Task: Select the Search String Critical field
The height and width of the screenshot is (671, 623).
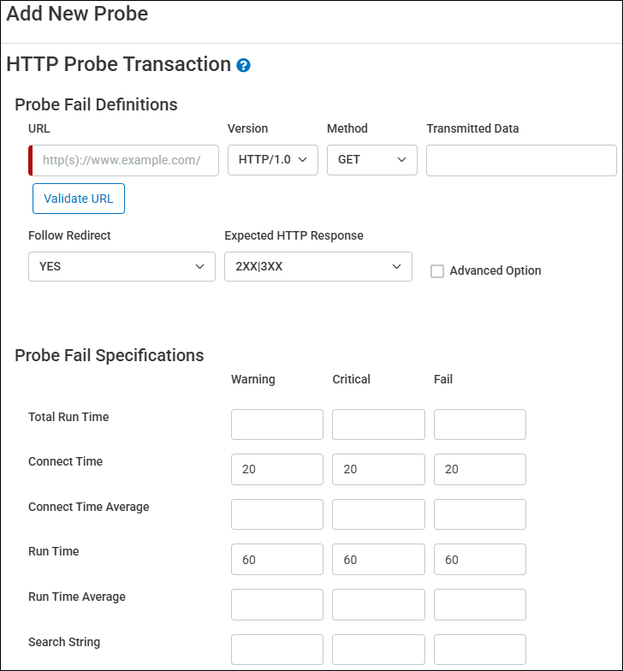Action: click(378, 649)
